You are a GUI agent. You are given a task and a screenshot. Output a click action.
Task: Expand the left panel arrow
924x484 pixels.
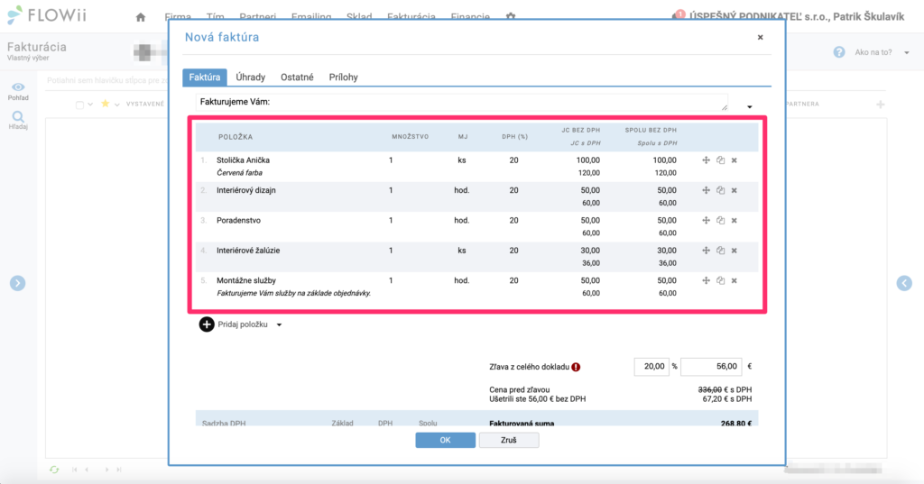click(x=18, y=283)
